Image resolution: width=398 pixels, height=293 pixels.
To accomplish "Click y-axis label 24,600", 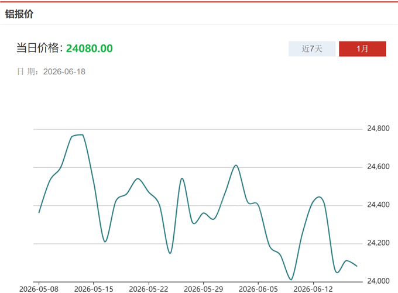I will click(378, 167).
